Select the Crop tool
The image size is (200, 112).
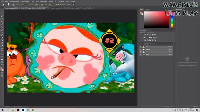pyautogui.click(x=2, y=21)
